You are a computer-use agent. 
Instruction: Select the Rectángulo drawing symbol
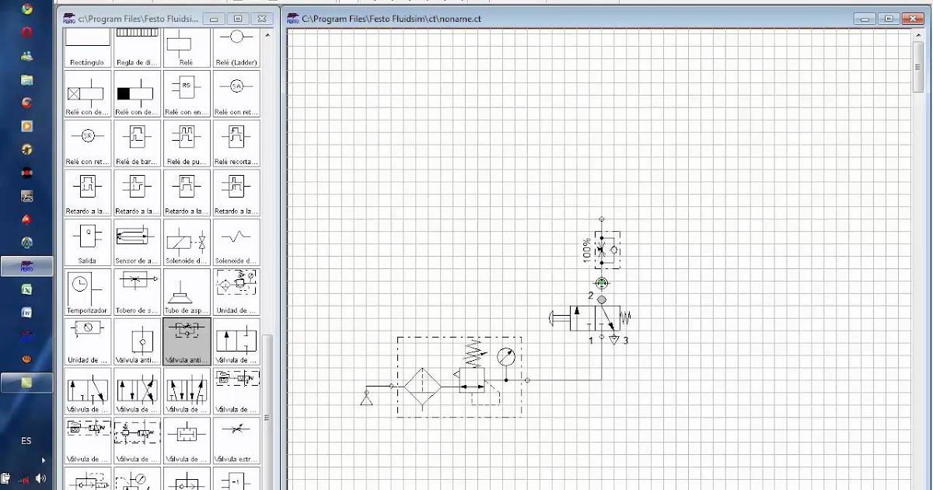point(87,43)
